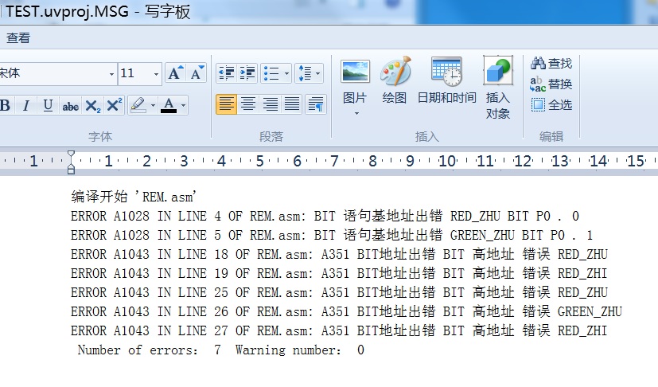Click the indent marker on the ruler

71,162
